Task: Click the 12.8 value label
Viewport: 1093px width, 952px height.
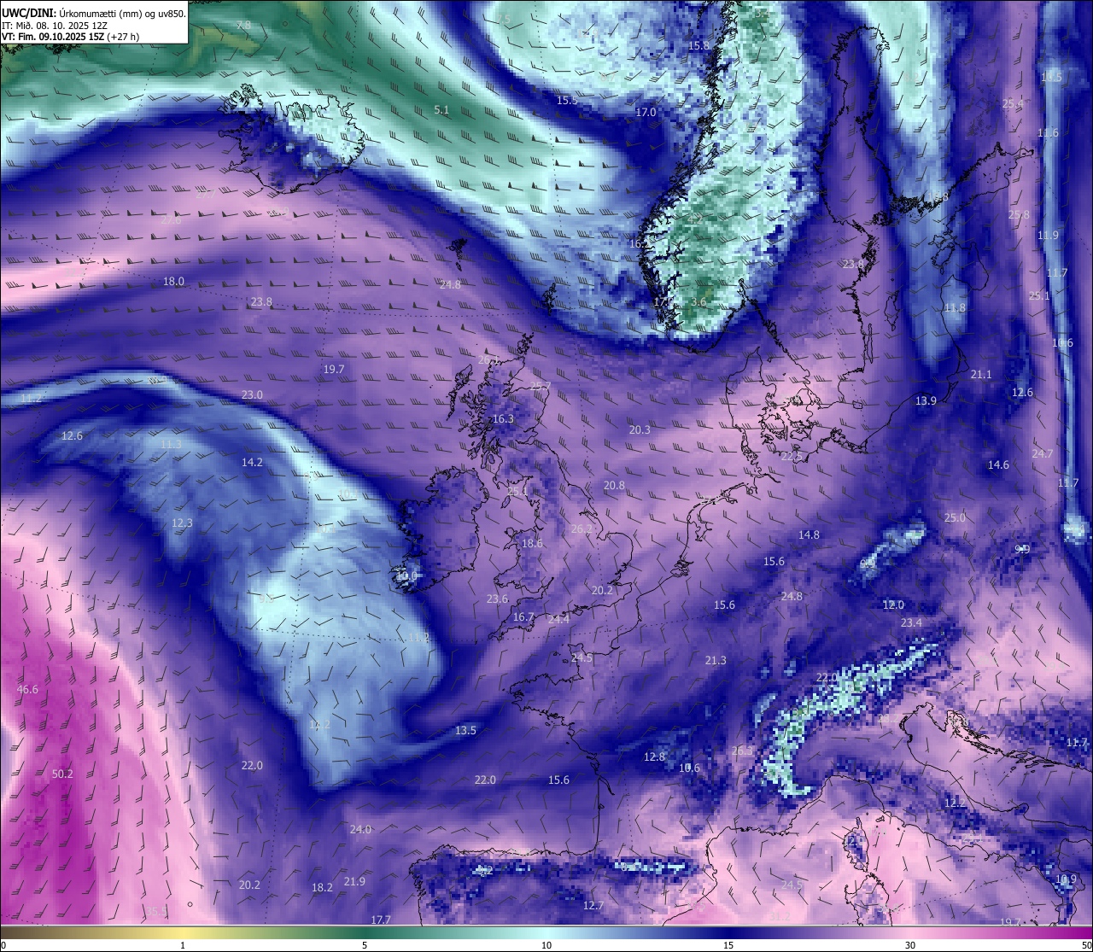Action: tap(654, 756)
